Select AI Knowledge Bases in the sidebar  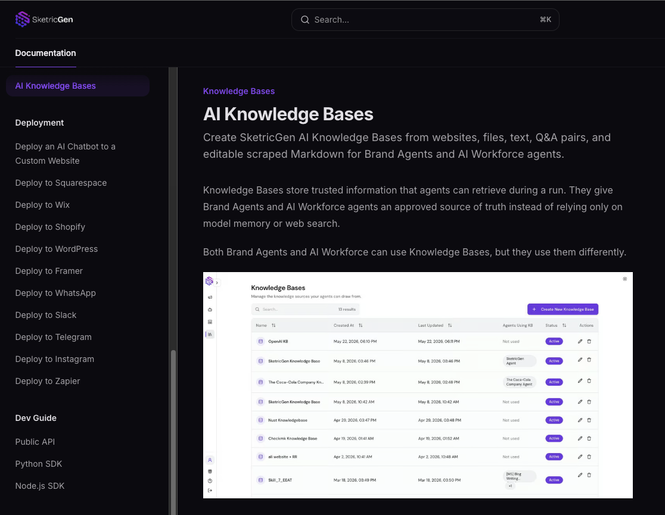pyautogui.click(x=77, y=86)
